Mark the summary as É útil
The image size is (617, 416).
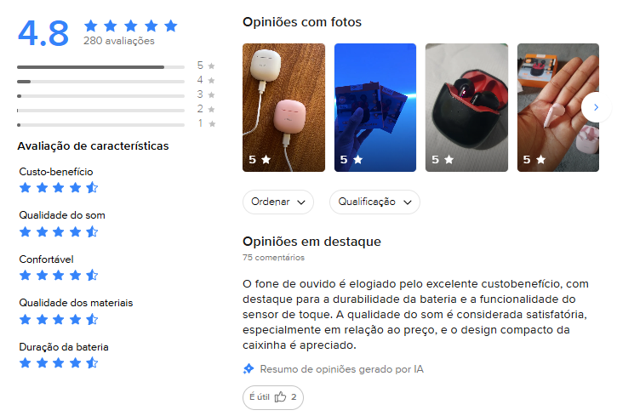pos(273,397)
